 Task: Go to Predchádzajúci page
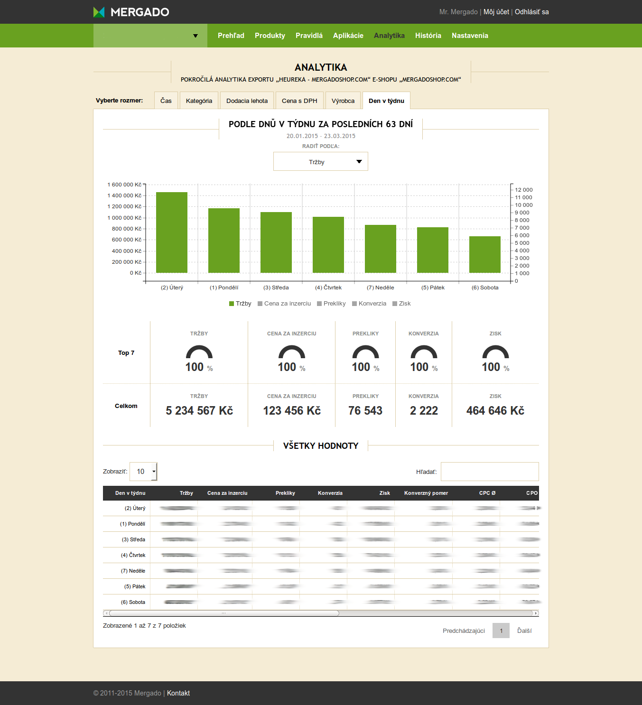[x=464, y=631]
